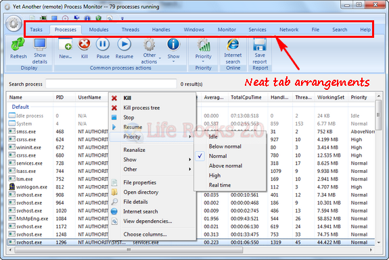Choose Kill in the context menu
This screenshot has width=389, height=260.
(152, 98)
